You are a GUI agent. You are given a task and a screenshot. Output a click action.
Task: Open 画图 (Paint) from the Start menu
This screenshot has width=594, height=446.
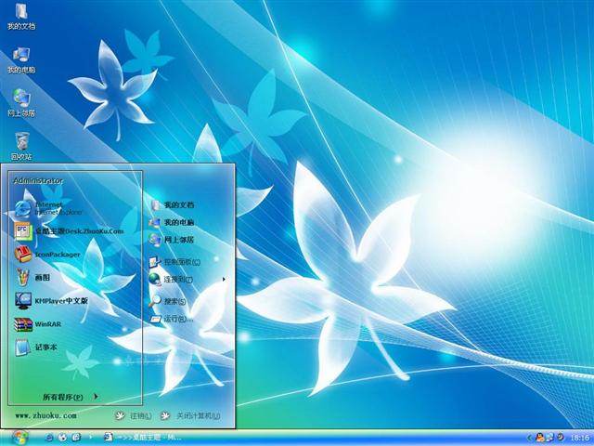point(32,277)
